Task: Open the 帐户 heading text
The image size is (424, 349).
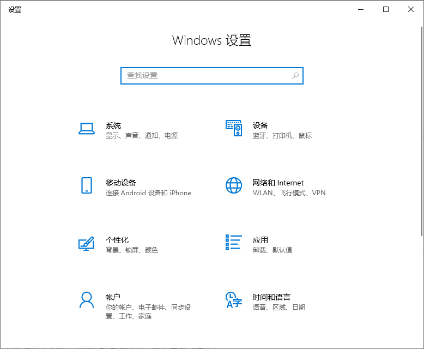Action: click(113, 297)
